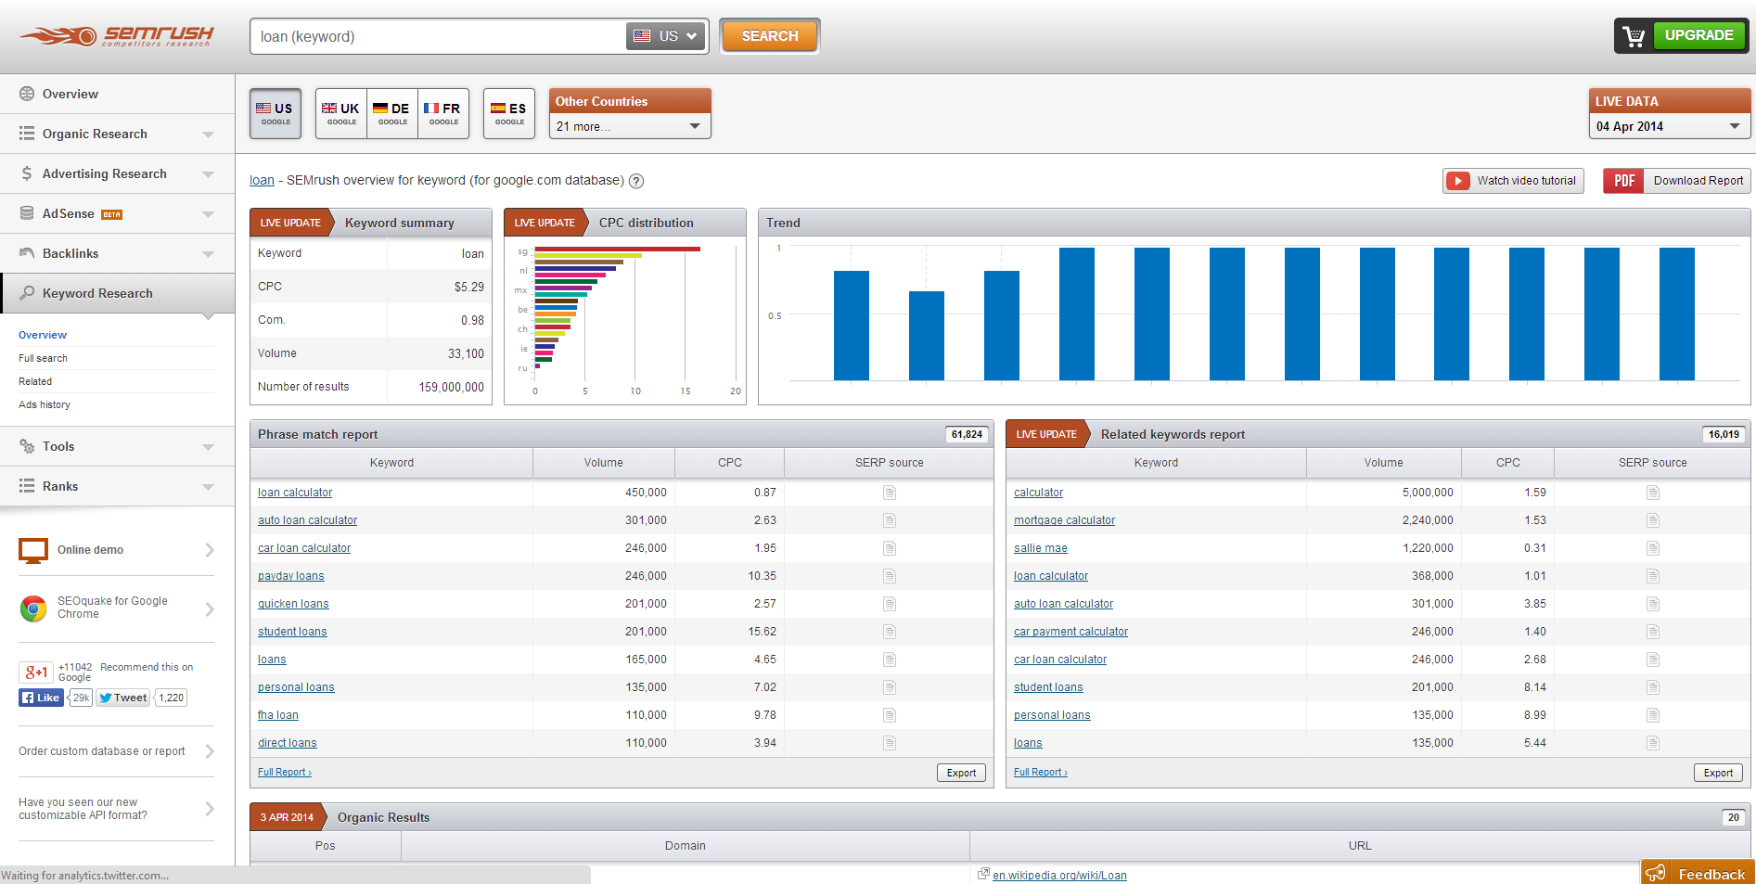1756x884 pixels.
Task: Open SERP source for related keyword calculator
Action: (1653, 493)
